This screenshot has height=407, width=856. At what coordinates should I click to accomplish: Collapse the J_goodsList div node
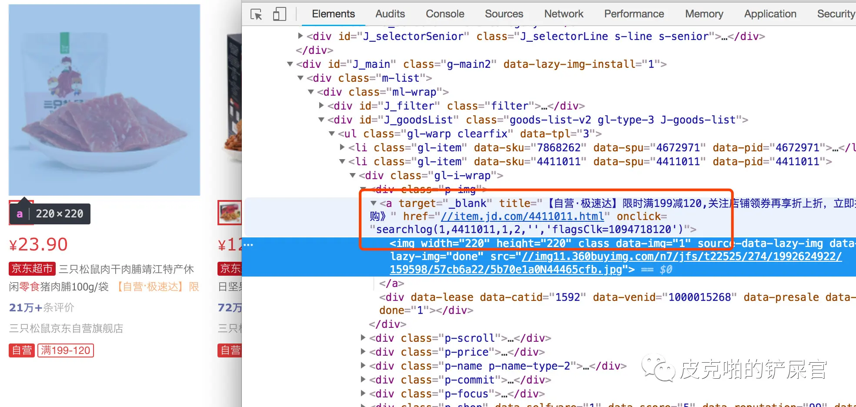(321, 120)
